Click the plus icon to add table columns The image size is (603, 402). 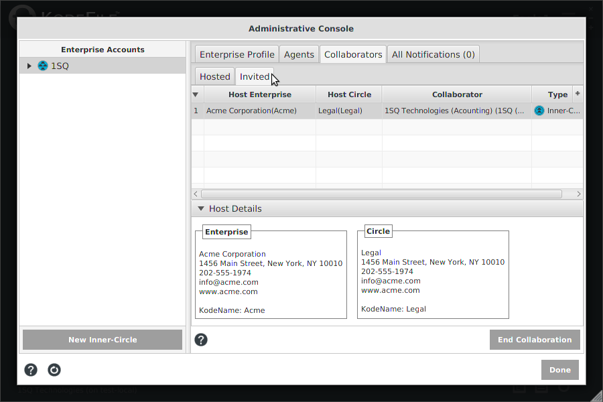coord(578,94)
